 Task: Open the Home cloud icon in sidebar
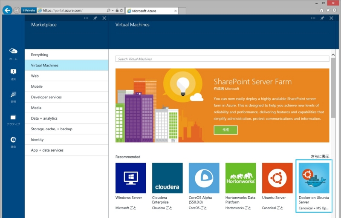coord(13,51)
